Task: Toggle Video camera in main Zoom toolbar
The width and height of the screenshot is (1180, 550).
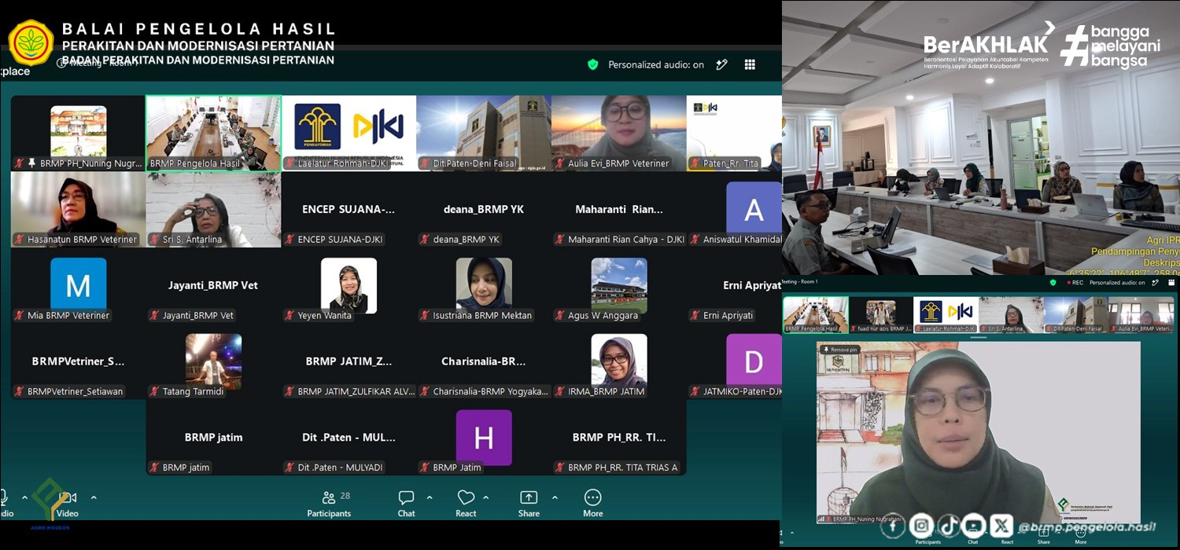Action: (x=68, y=504)
